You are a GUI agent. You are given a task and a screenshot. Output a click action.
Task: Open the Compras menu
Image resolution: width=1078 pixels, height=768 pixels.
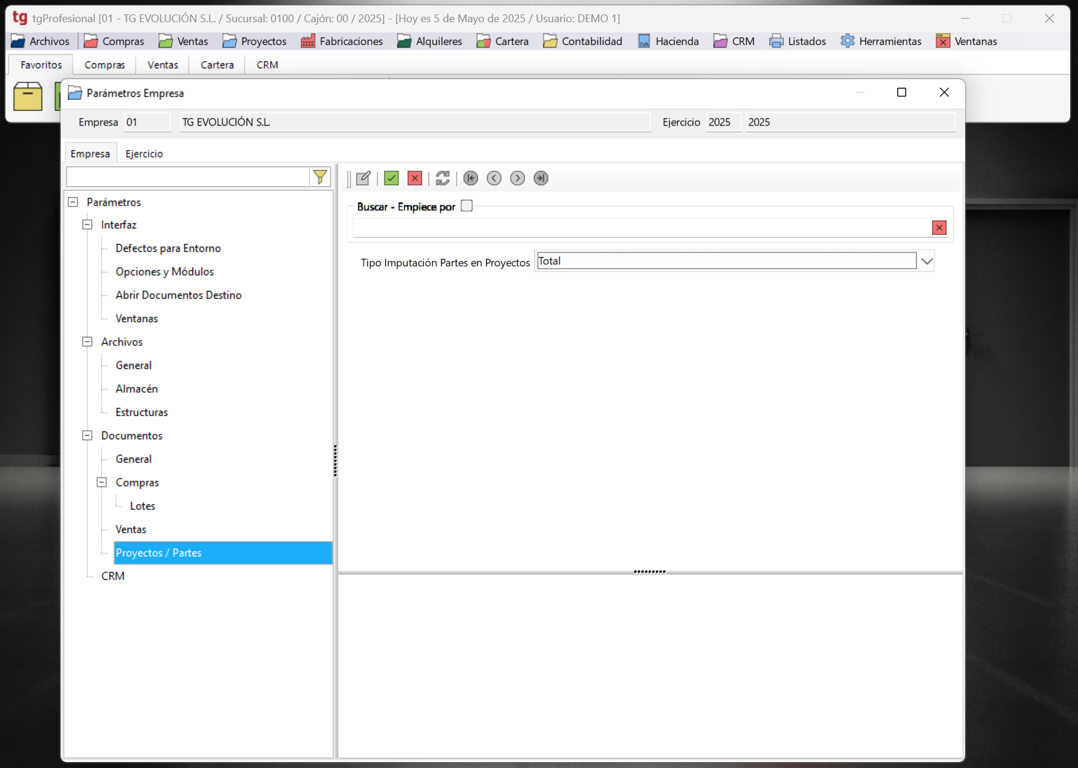click(114, 41)
